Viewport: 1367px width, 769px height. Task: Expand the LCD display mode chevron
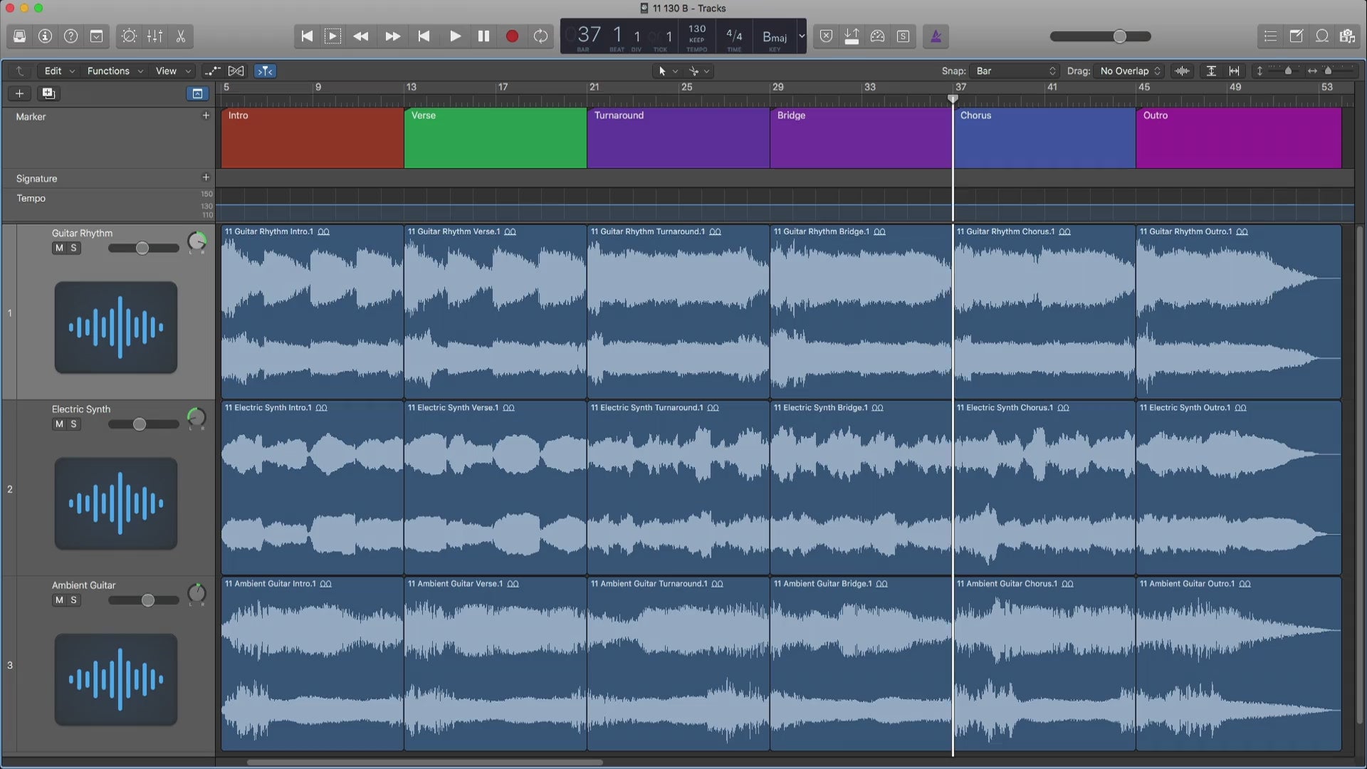(801, 36)
